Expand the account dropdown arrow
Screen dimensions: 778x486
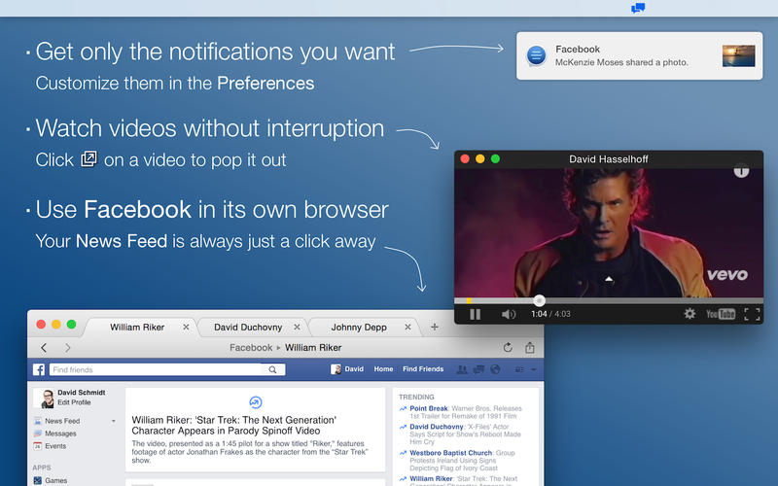(x=533, y=369)
